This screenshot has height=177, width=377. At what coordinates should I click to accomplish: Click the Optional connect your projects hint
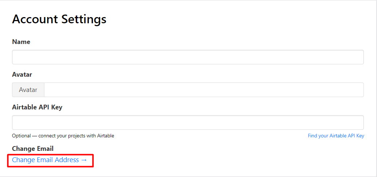(x=63, y=136)
